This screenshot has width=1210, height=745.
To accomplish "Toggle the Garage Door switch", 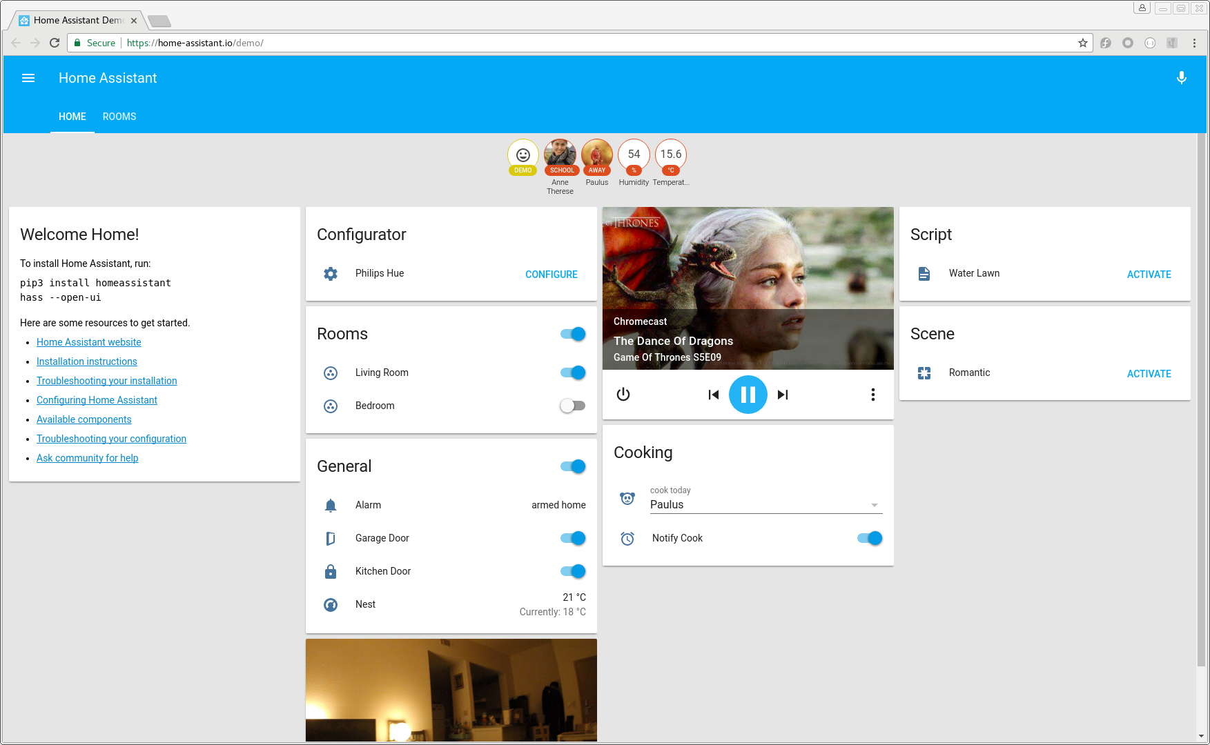I will tap(572, 538).
